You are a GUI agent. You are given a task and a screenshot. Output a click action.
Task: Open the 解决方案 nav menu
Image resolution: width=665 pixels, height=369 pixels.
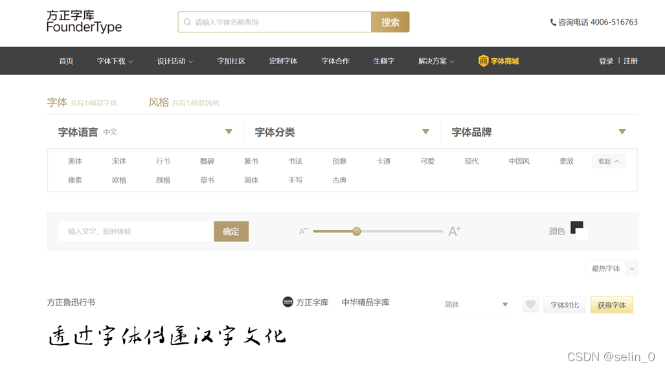436,61
